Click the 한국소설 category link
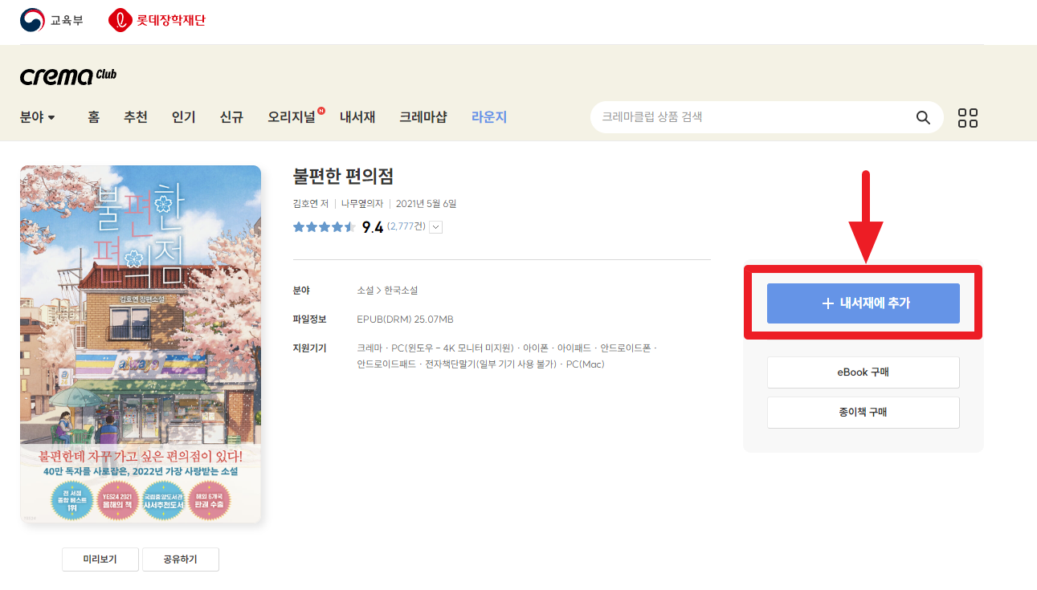 pyautogui.click(x=402, y=291)
